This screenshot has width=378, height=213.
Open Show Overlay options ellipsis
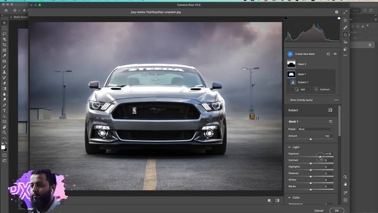[x=336, y=100]
